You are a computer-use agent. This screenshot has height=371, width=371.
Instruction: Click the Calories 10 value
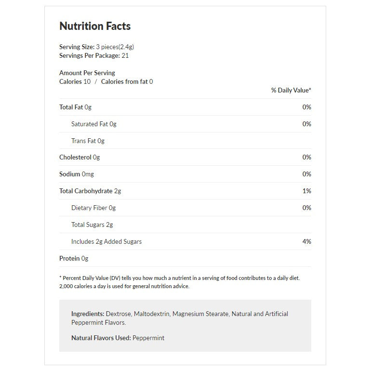(75, 81)
